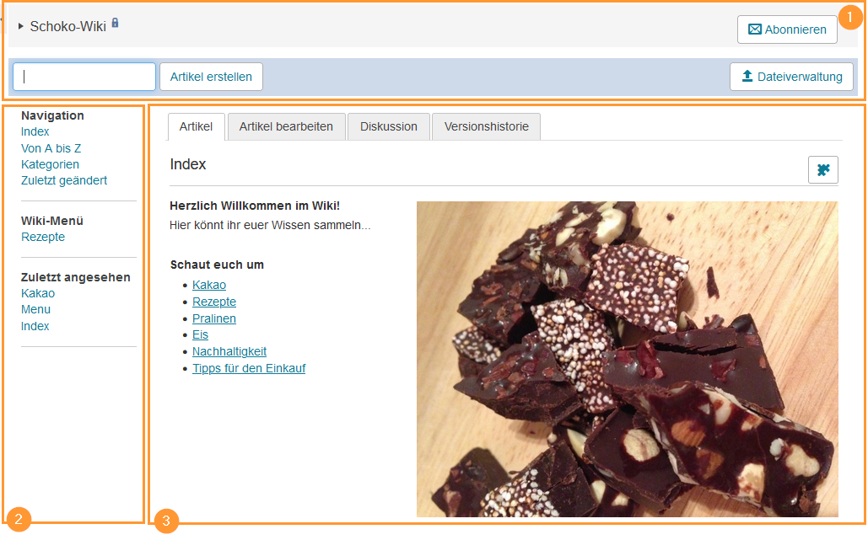Select the Artikel tab
Screen dimensions: 868x540
(x=196, y=126)
